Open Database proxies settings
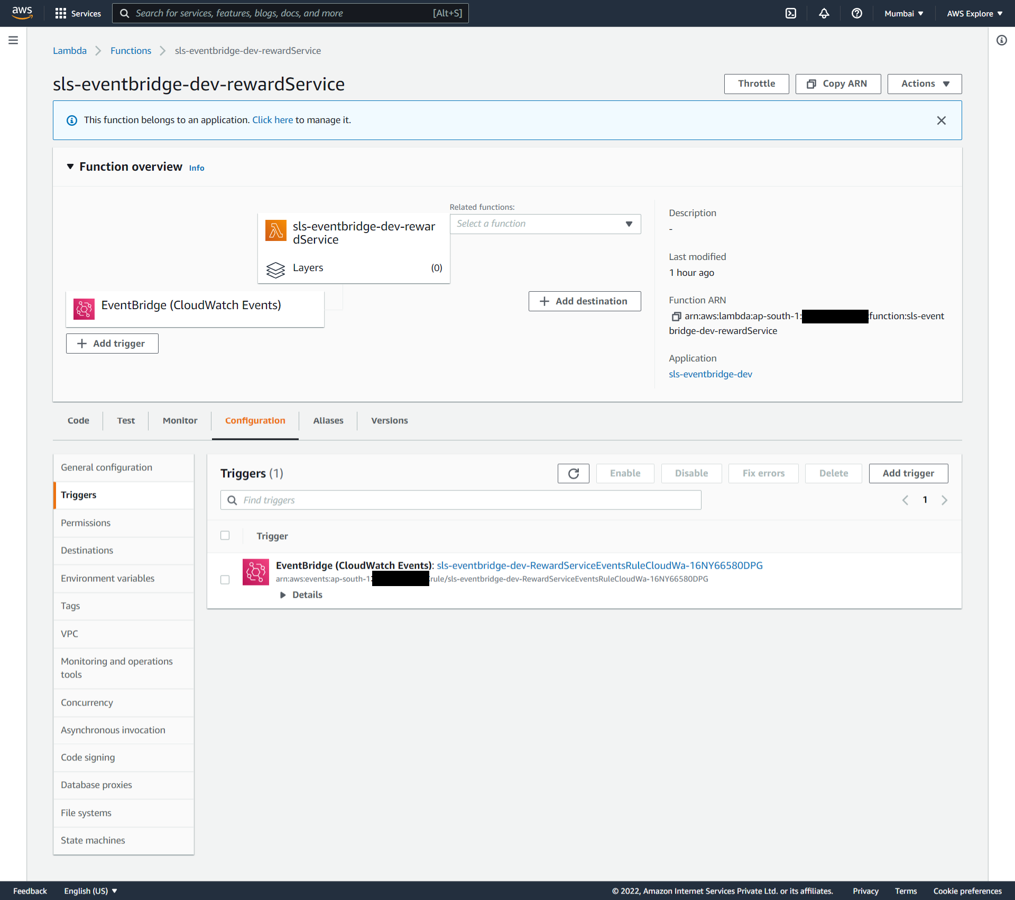The height and width of the screenshot is (900, 1015). (124, 785)
